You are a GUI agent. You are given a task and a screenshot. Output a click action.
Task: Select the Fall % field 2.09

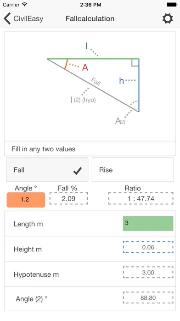point(68,198)
